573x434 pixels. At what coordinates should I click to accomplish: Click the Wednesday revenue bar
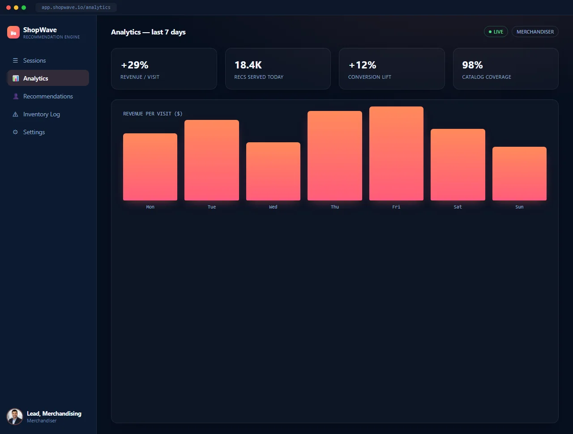coord(273,171)
